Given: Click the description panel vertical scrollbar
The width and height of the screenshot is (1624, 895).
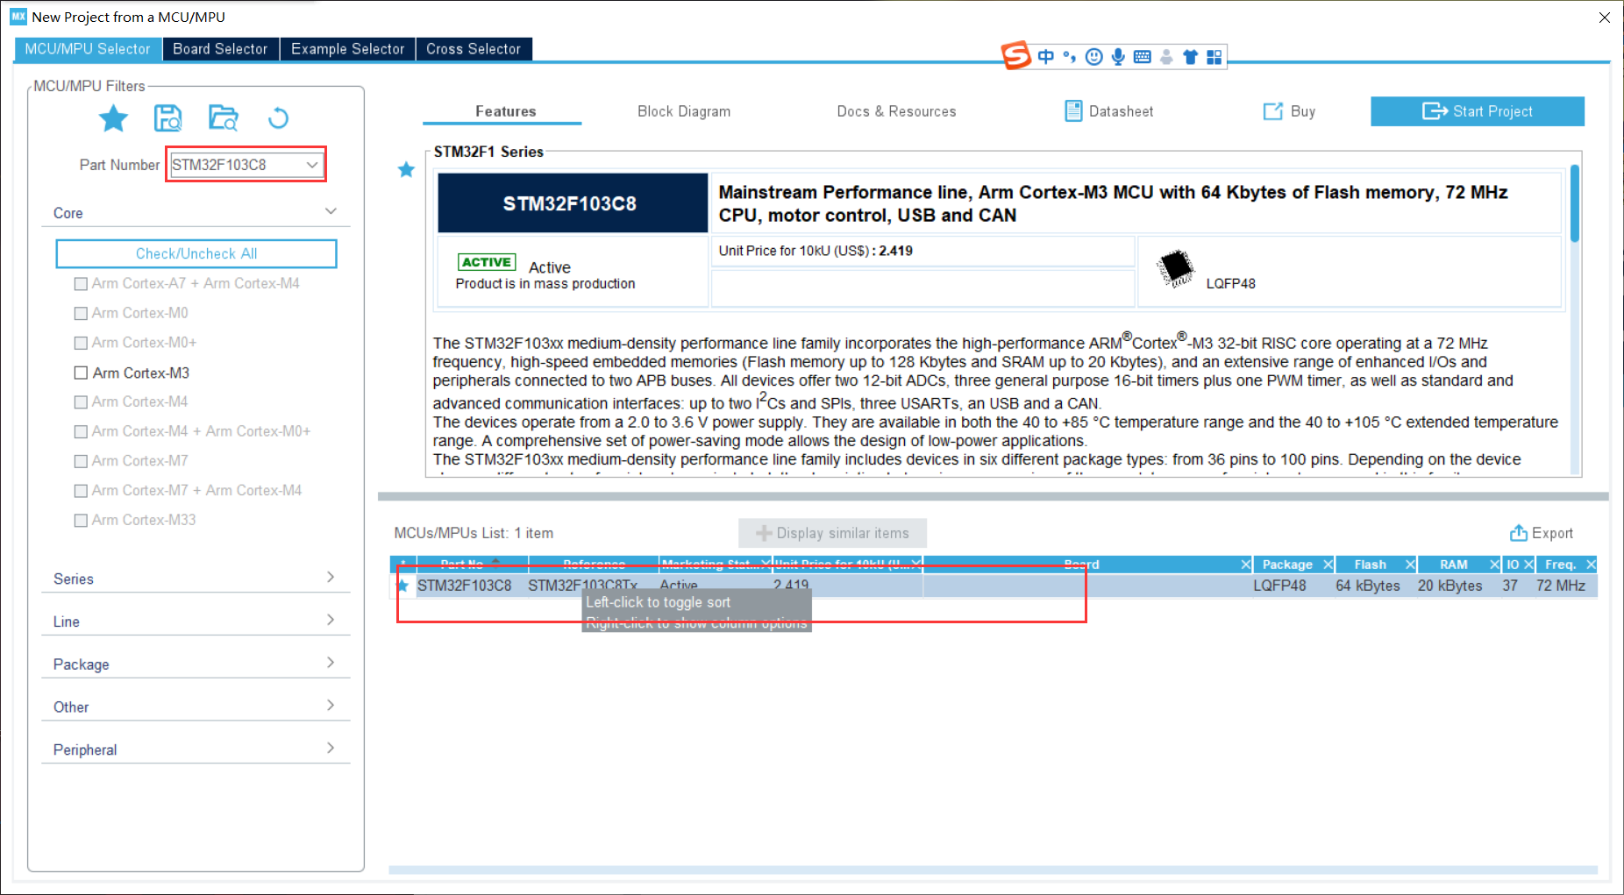Looking at the screenshot, I should tap(1575, 202).
